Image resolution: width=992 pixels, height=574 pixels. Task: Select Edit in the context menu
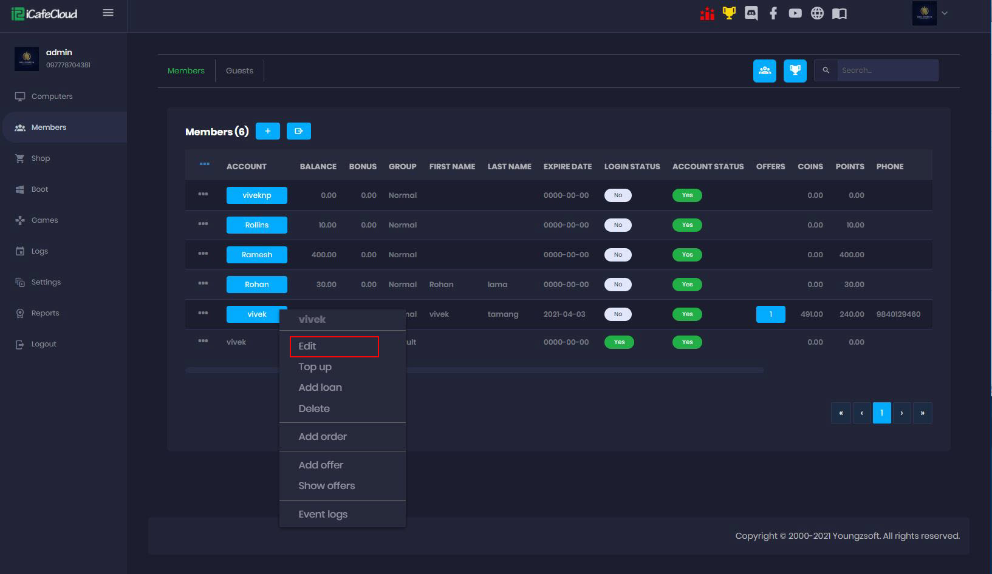(334, 346)
